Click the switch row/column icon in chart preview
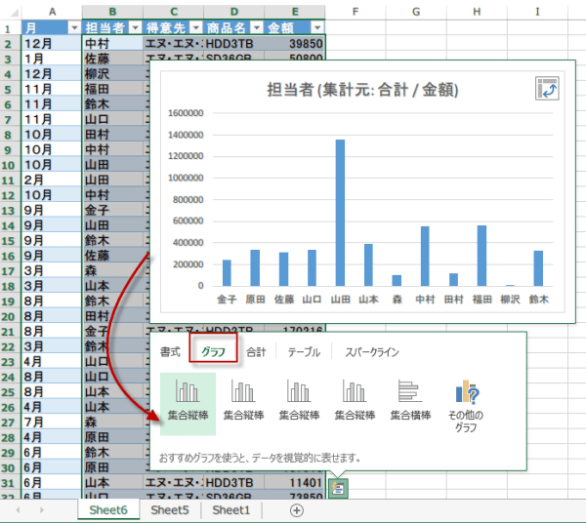The width and height of the screenshot is (586, 523). (547, 89)
